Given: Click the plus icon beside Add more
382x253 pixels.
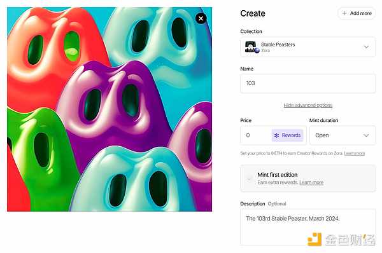Looking at the screenshot, I should tap(344, 13).
